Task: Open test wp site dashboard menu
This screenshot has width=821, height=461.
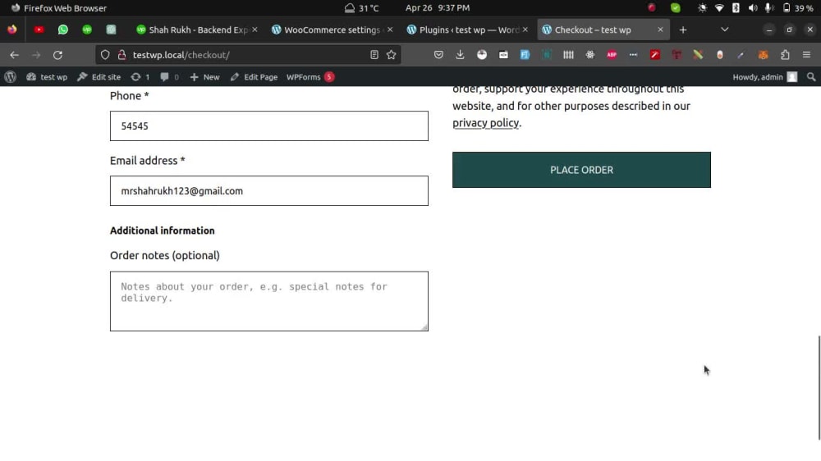Action: coord(47,77)
